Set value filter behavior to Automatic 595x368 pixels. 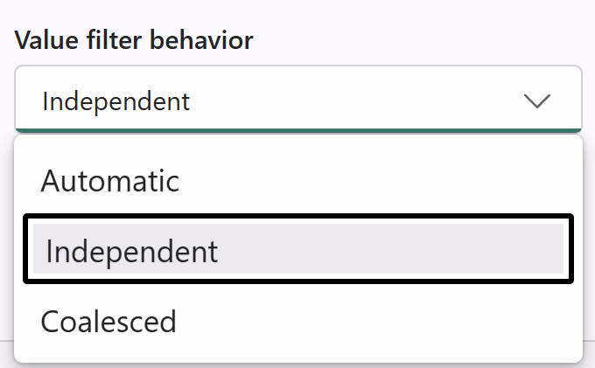point(110,181)
